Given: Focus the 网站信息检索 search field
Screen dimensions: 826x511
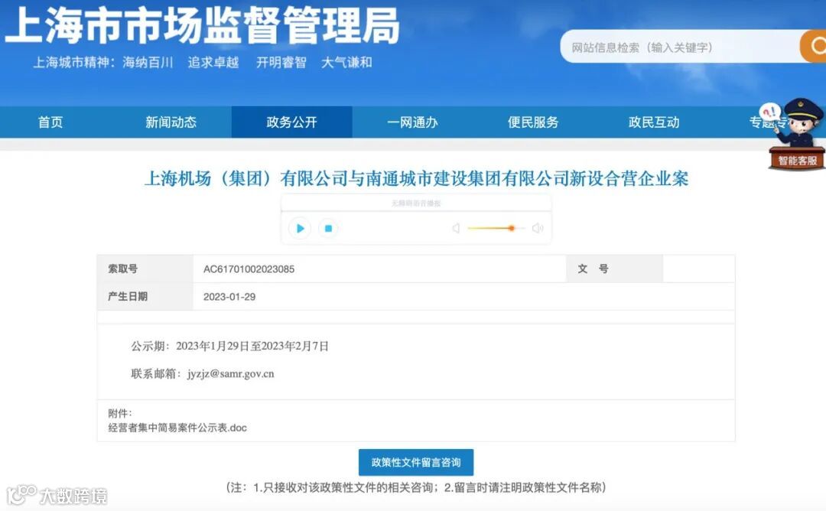Looking at the screenshot, I should click(x=680, y=47).
